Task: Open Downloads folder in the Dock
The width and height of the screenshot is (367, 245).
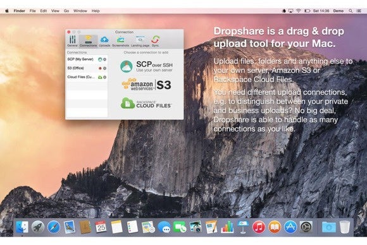Action: 328,227
